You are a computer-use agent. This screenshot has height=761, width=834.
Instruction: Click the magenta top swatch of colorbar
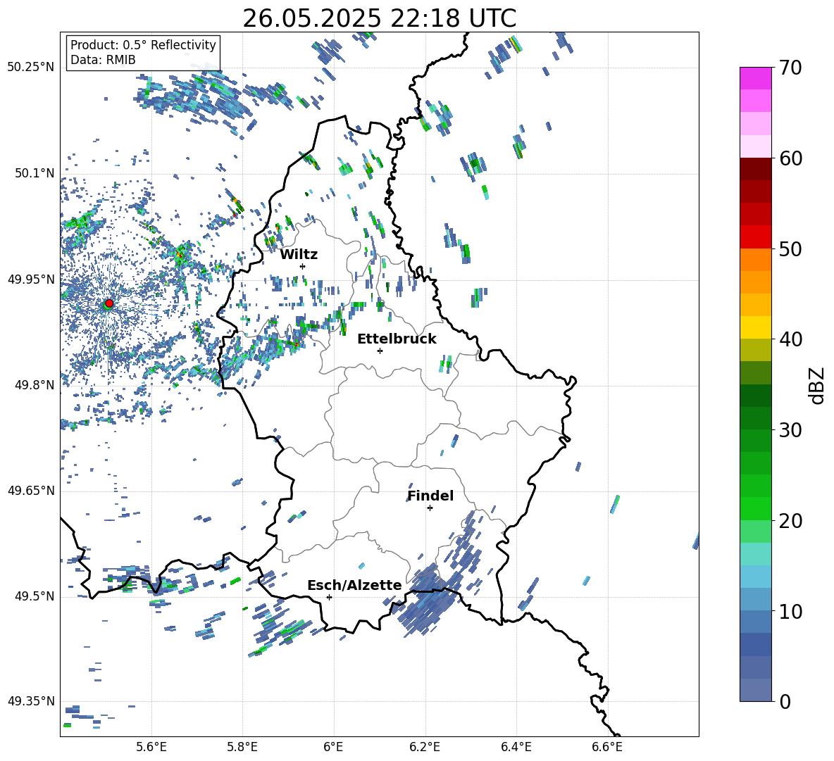click(756, 78)
